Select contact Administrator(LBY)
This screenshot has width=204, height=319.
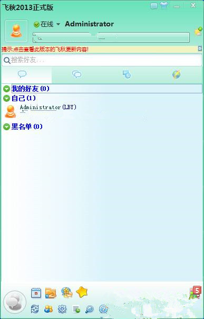48,107
